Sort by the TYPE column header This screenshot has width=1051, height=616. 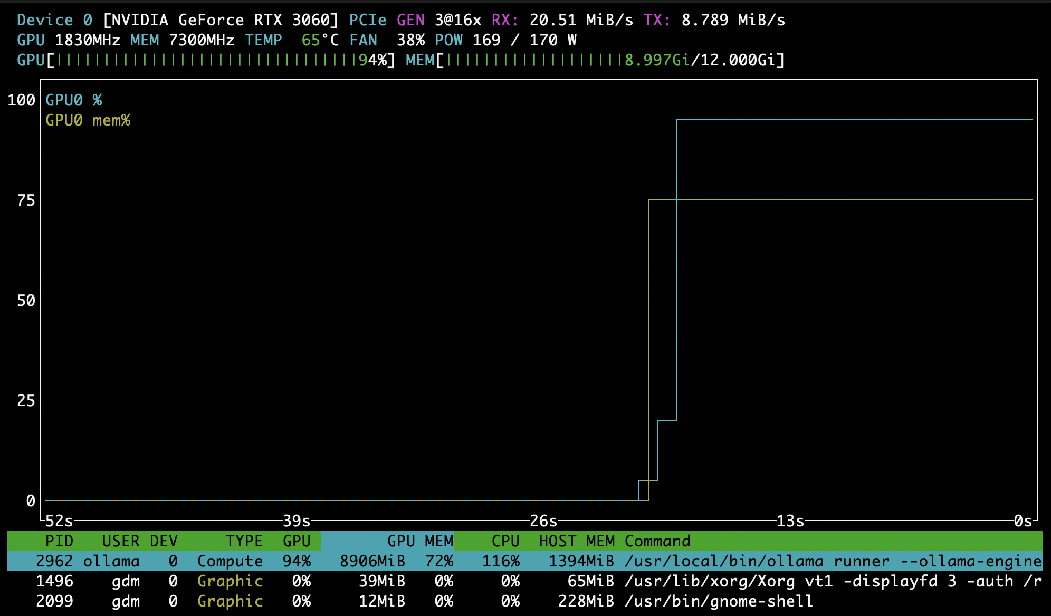click(244, 541)
